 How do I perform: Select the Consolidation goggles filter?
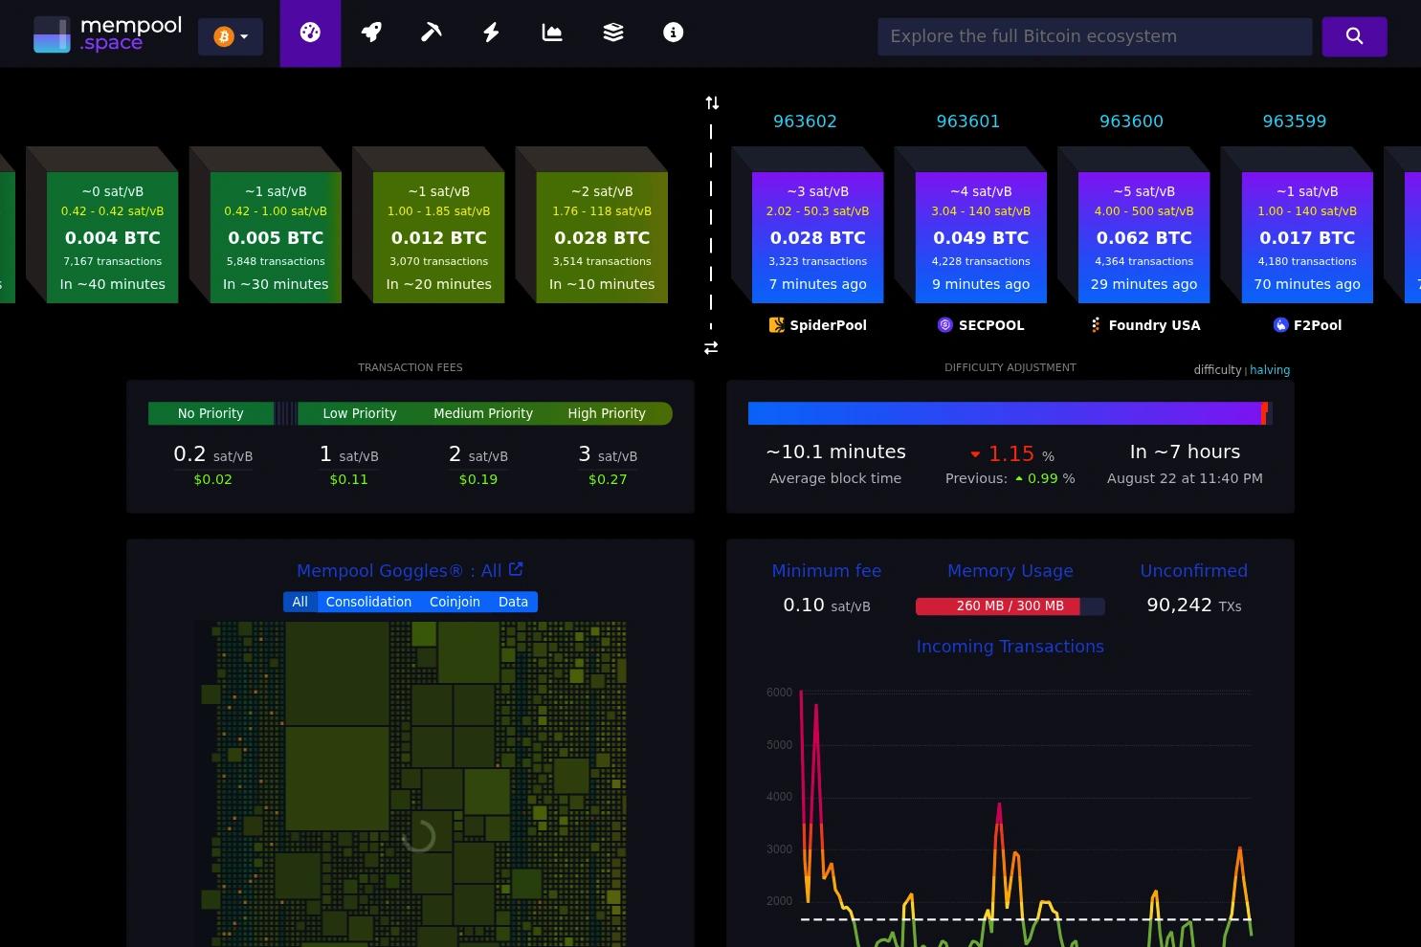click(x=368, y=602)
